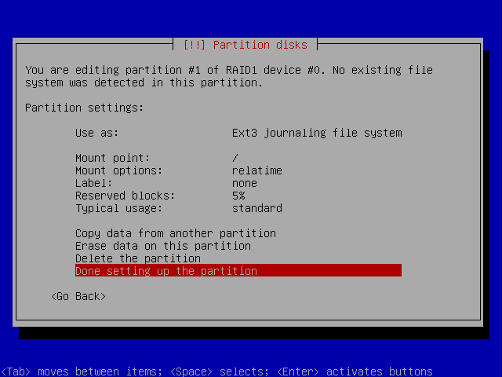This screenshot has width=502, height=377.
Task: Adjust the 5% reserved blocks value
Action: point(238,196)
